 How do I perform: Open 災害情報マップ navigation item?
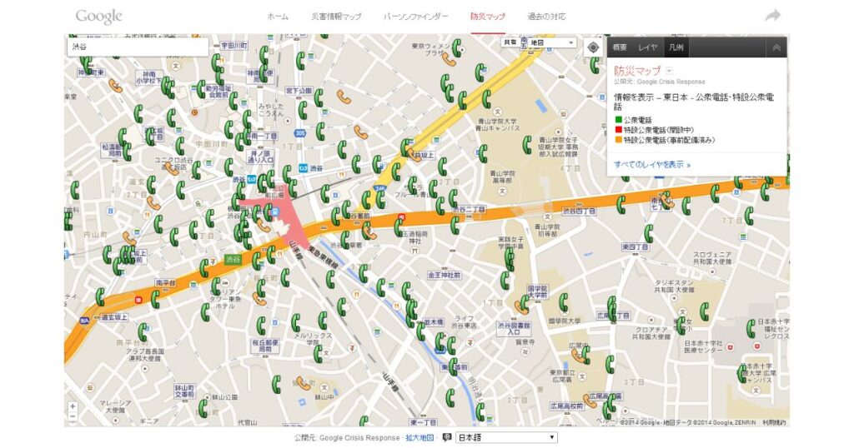click(336, 17)
